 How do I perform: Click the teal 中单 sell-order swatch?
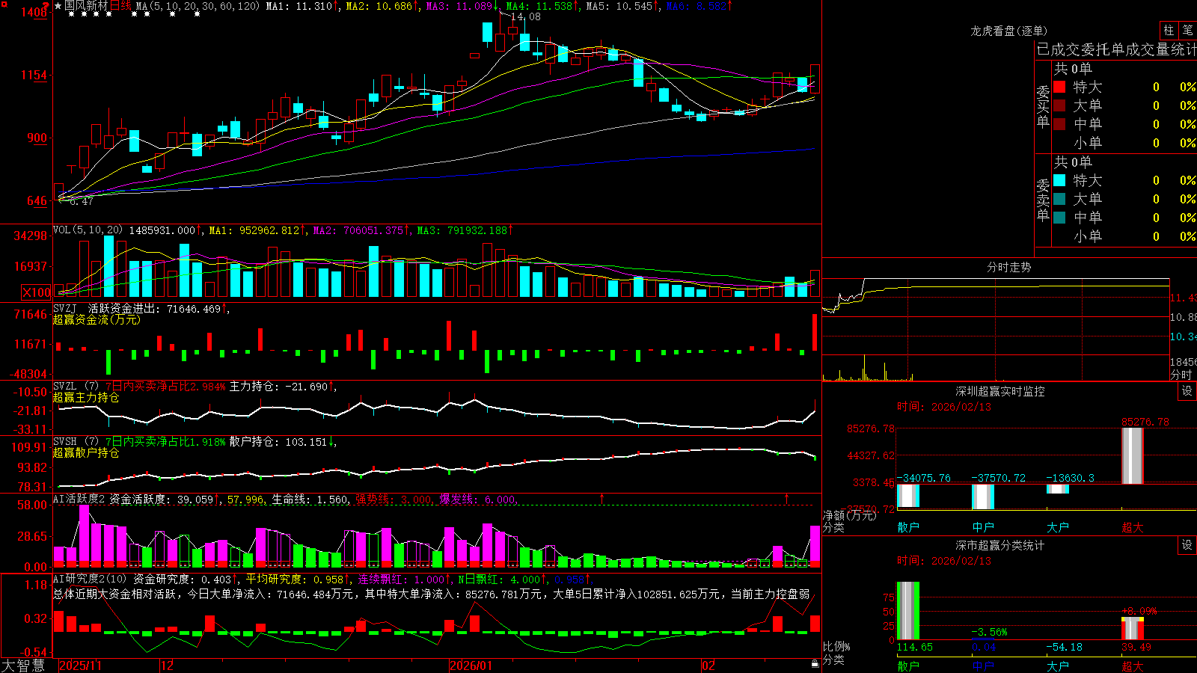pos(1059,218)
